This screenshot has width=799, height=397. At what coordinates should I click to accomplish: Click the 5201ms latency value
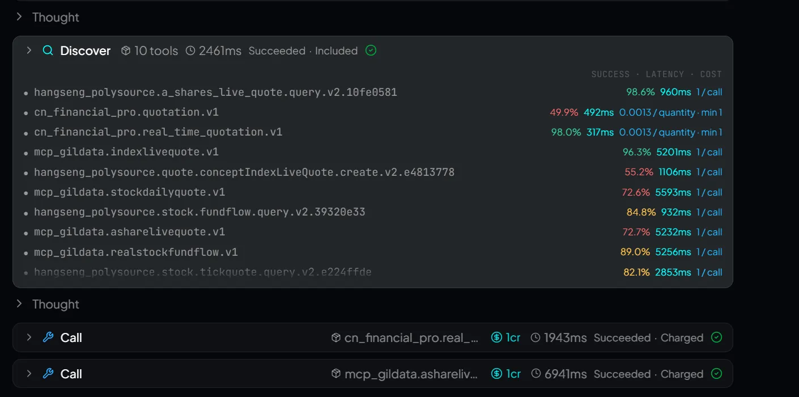pyautogui.click(x=674, y=152)
